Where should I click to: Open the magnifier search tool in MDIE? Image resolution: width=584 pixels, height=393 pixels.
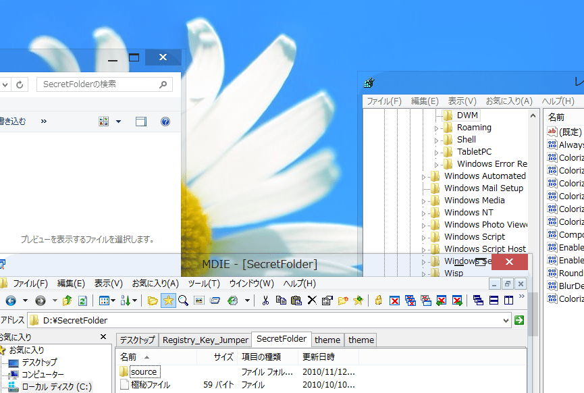click(183, 300)
